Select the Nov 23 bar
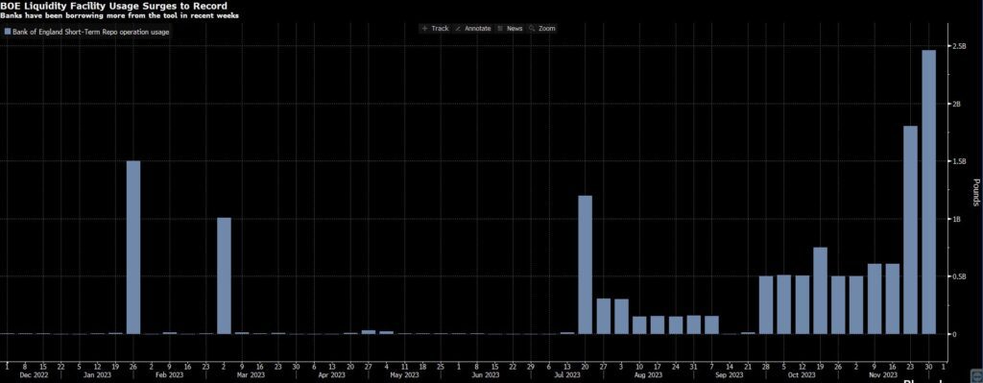 click(910, 230)
